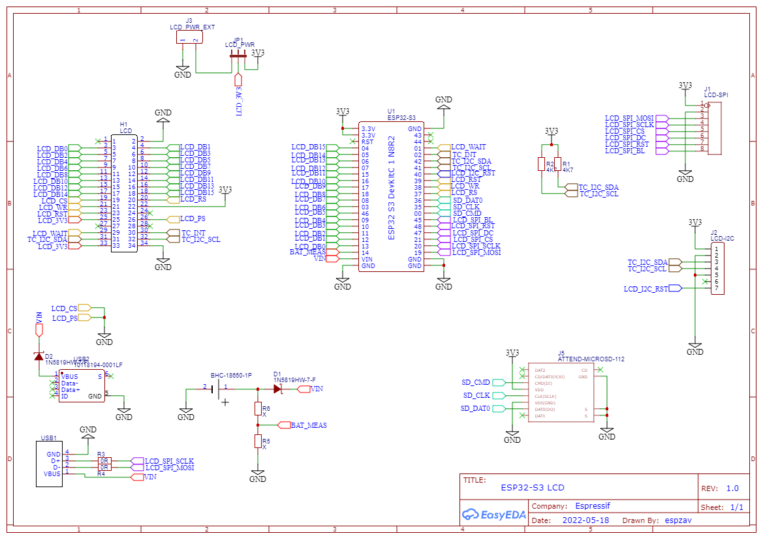Select the TC_I2C_SCL flag at J2
763x540 pixels.
tap(655, 269)
